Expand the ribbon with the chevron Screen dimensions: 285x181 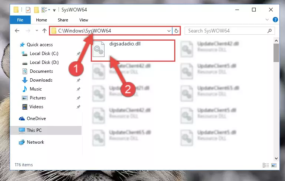[267, 20]
